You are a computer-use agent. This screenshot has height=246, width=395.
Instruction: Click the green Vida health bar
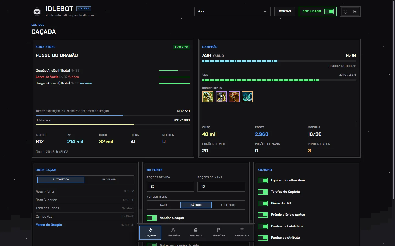[279, 80]
